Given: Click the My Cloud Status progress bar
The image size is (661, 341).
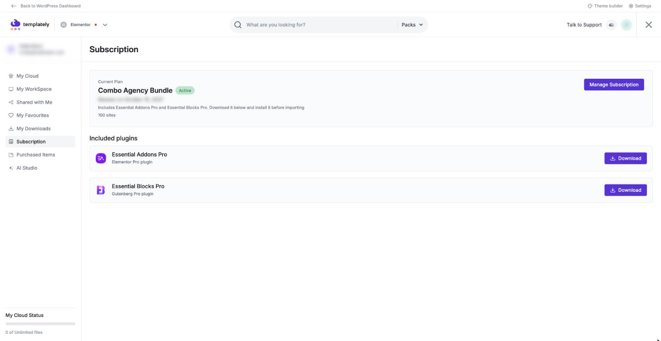Looking at the screenshot, I should [40, 324].
